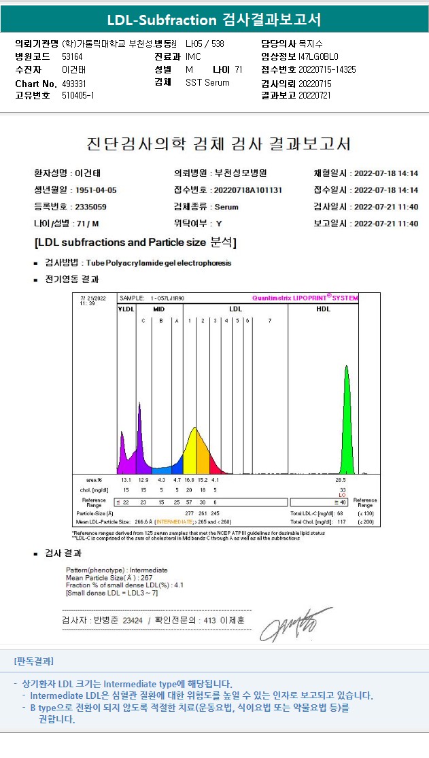Click the Chart No. value 493331
Viewport: 429px width, 758px height.
pyautogui.click(x=74, y=84)
